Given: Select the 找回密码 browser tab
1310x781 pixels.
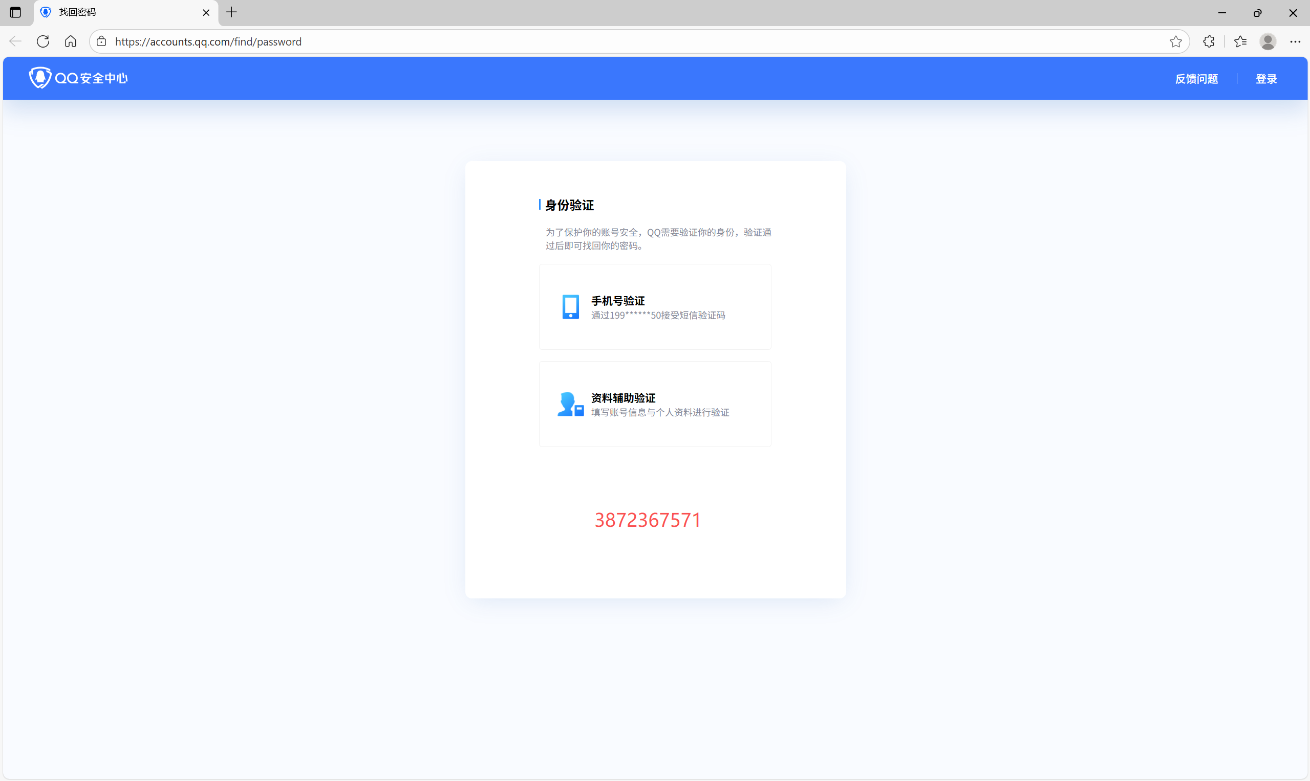Looking at the screenshot, I should point(121,12).
